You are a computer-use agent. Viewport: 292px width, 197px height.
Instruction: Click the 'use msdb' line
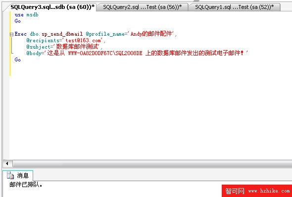26,15
